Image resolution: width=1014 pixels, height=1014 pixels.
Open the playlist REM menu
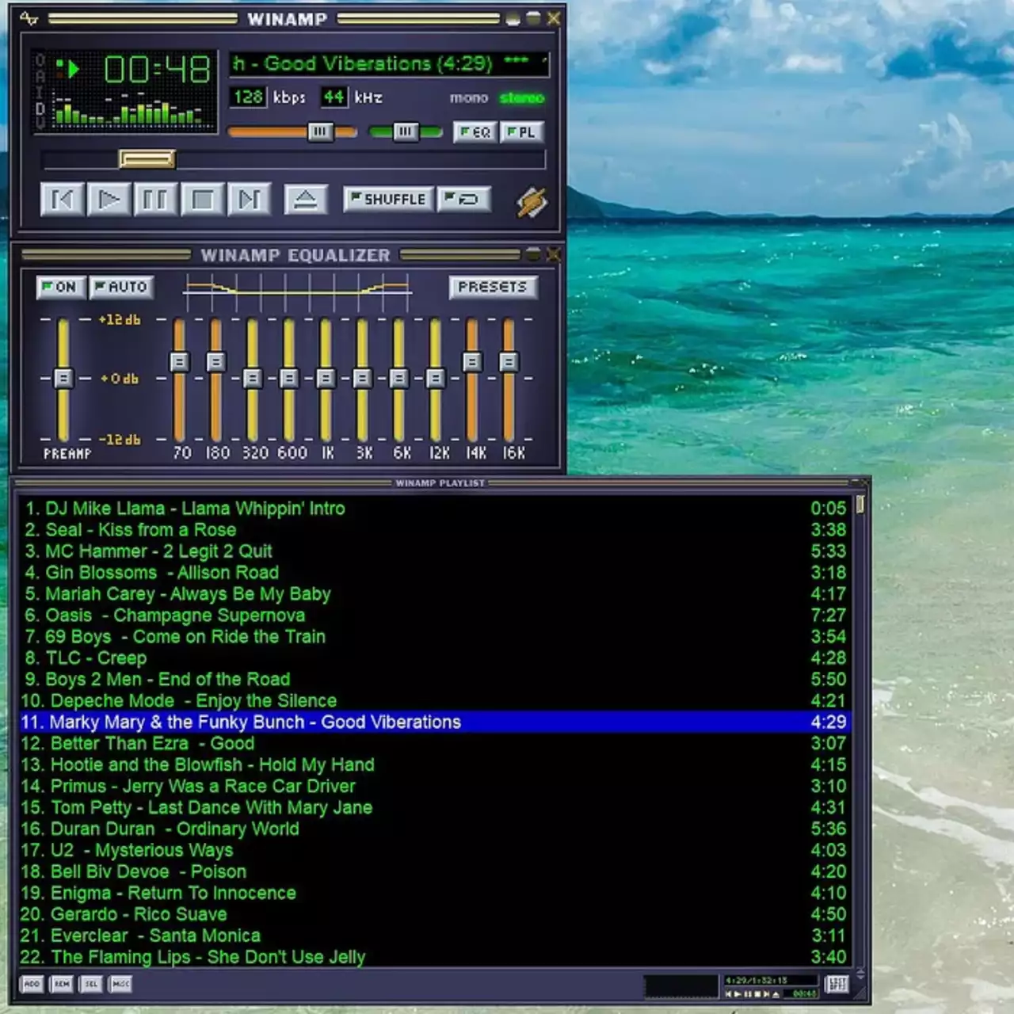pyautogui.click(x=62, y=984)
